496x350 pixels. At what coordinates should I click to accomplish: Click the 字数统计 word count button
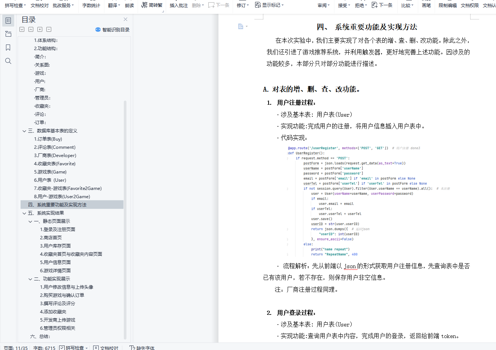coord(91,5)
